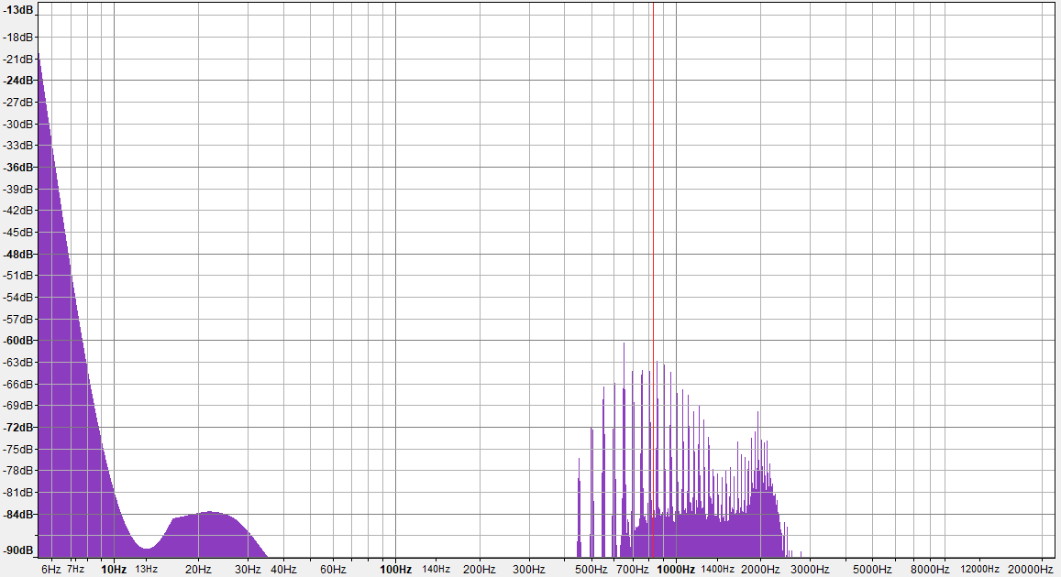Viewport: 1061px width, 577px height.
Task: Click the 2000Hz frequency label
Action: (760, 570)
